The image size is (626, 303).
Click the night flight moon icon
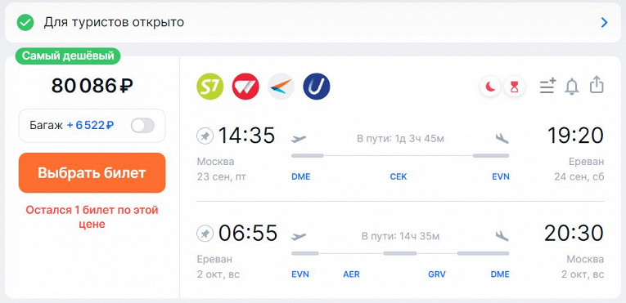click(490, 87)
